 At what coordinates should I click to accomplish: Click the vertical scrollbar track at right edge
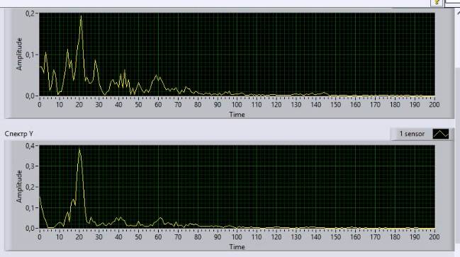458,147
